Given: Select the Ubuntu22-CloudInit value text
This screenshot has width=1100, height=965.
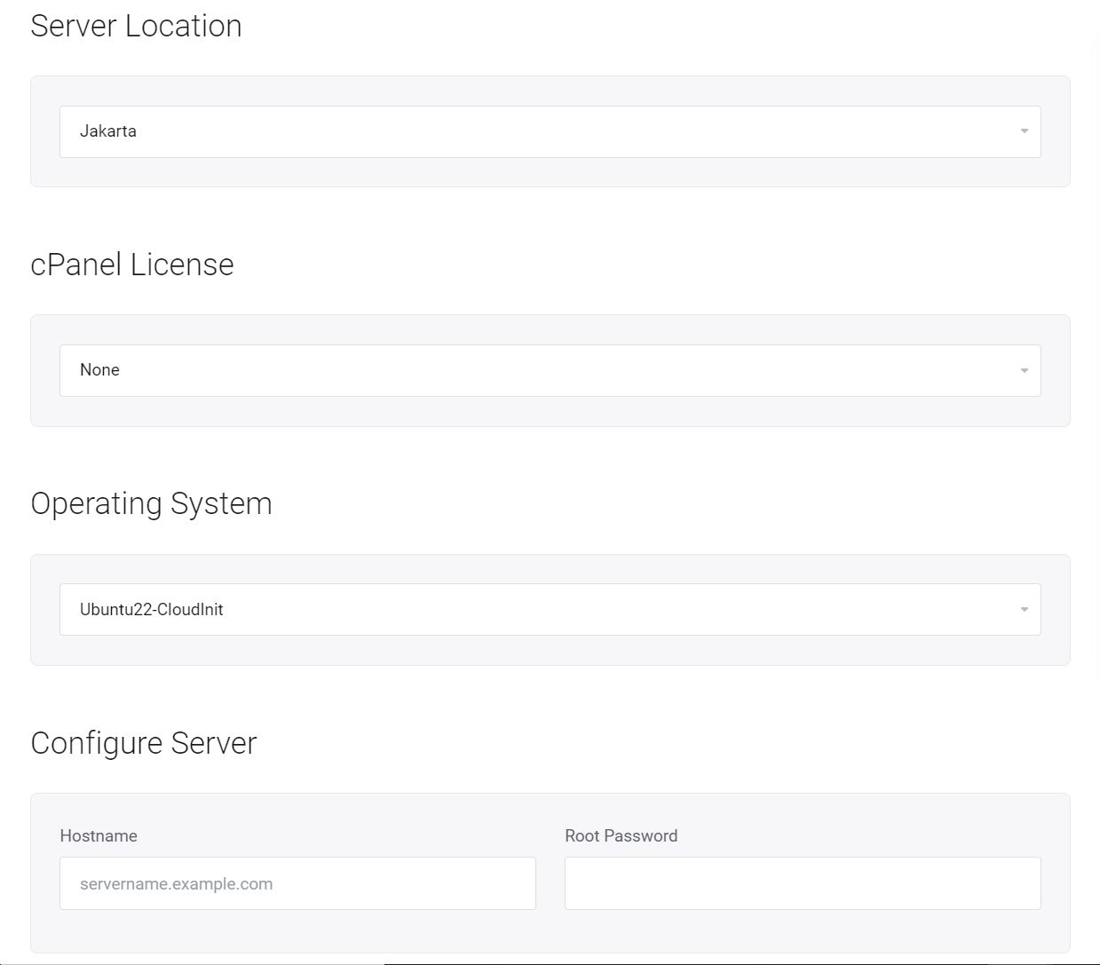Looking at the screenshot, I should 151,609.
